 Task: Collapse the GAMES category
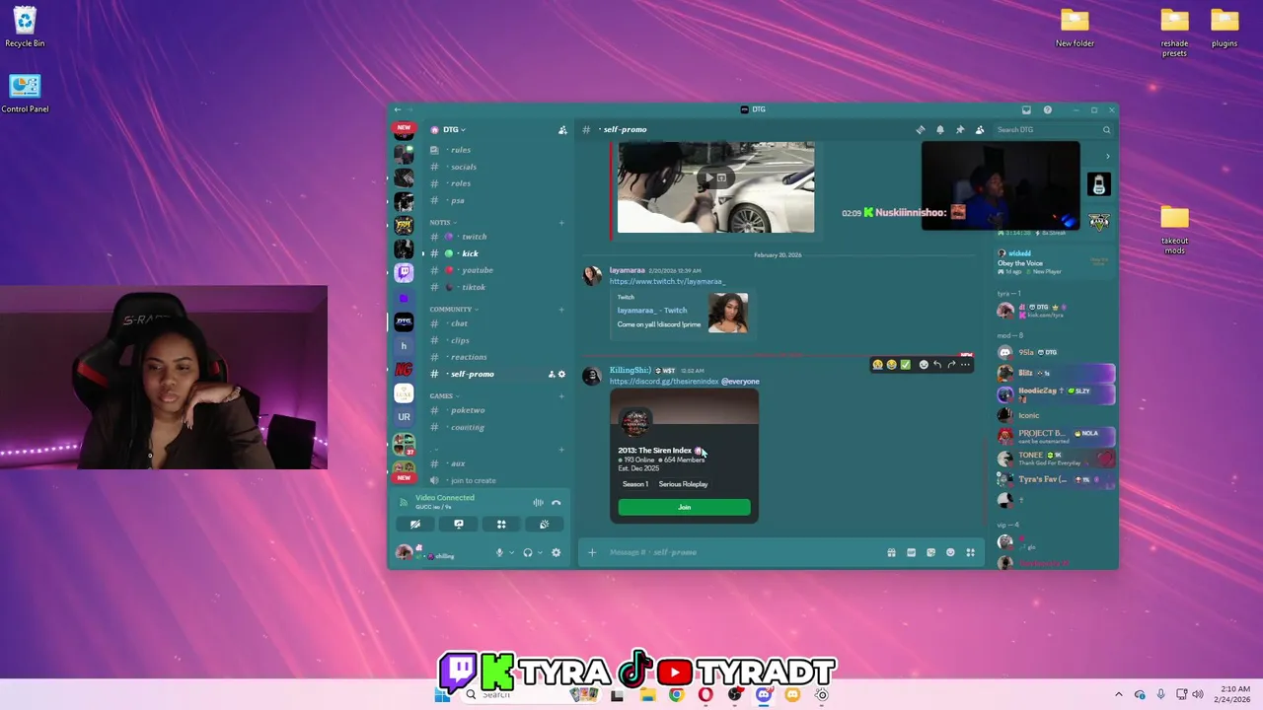(443, 395)
